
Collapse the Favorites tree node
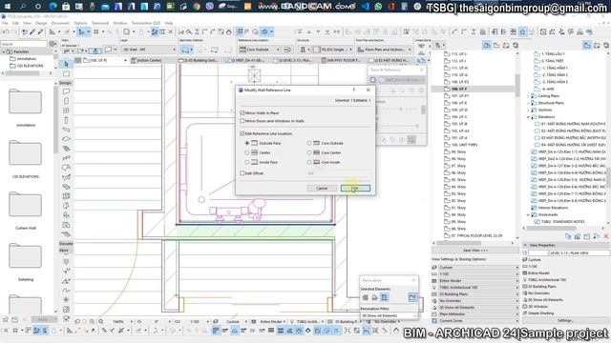pyautogui.click(x=4, y=51)
